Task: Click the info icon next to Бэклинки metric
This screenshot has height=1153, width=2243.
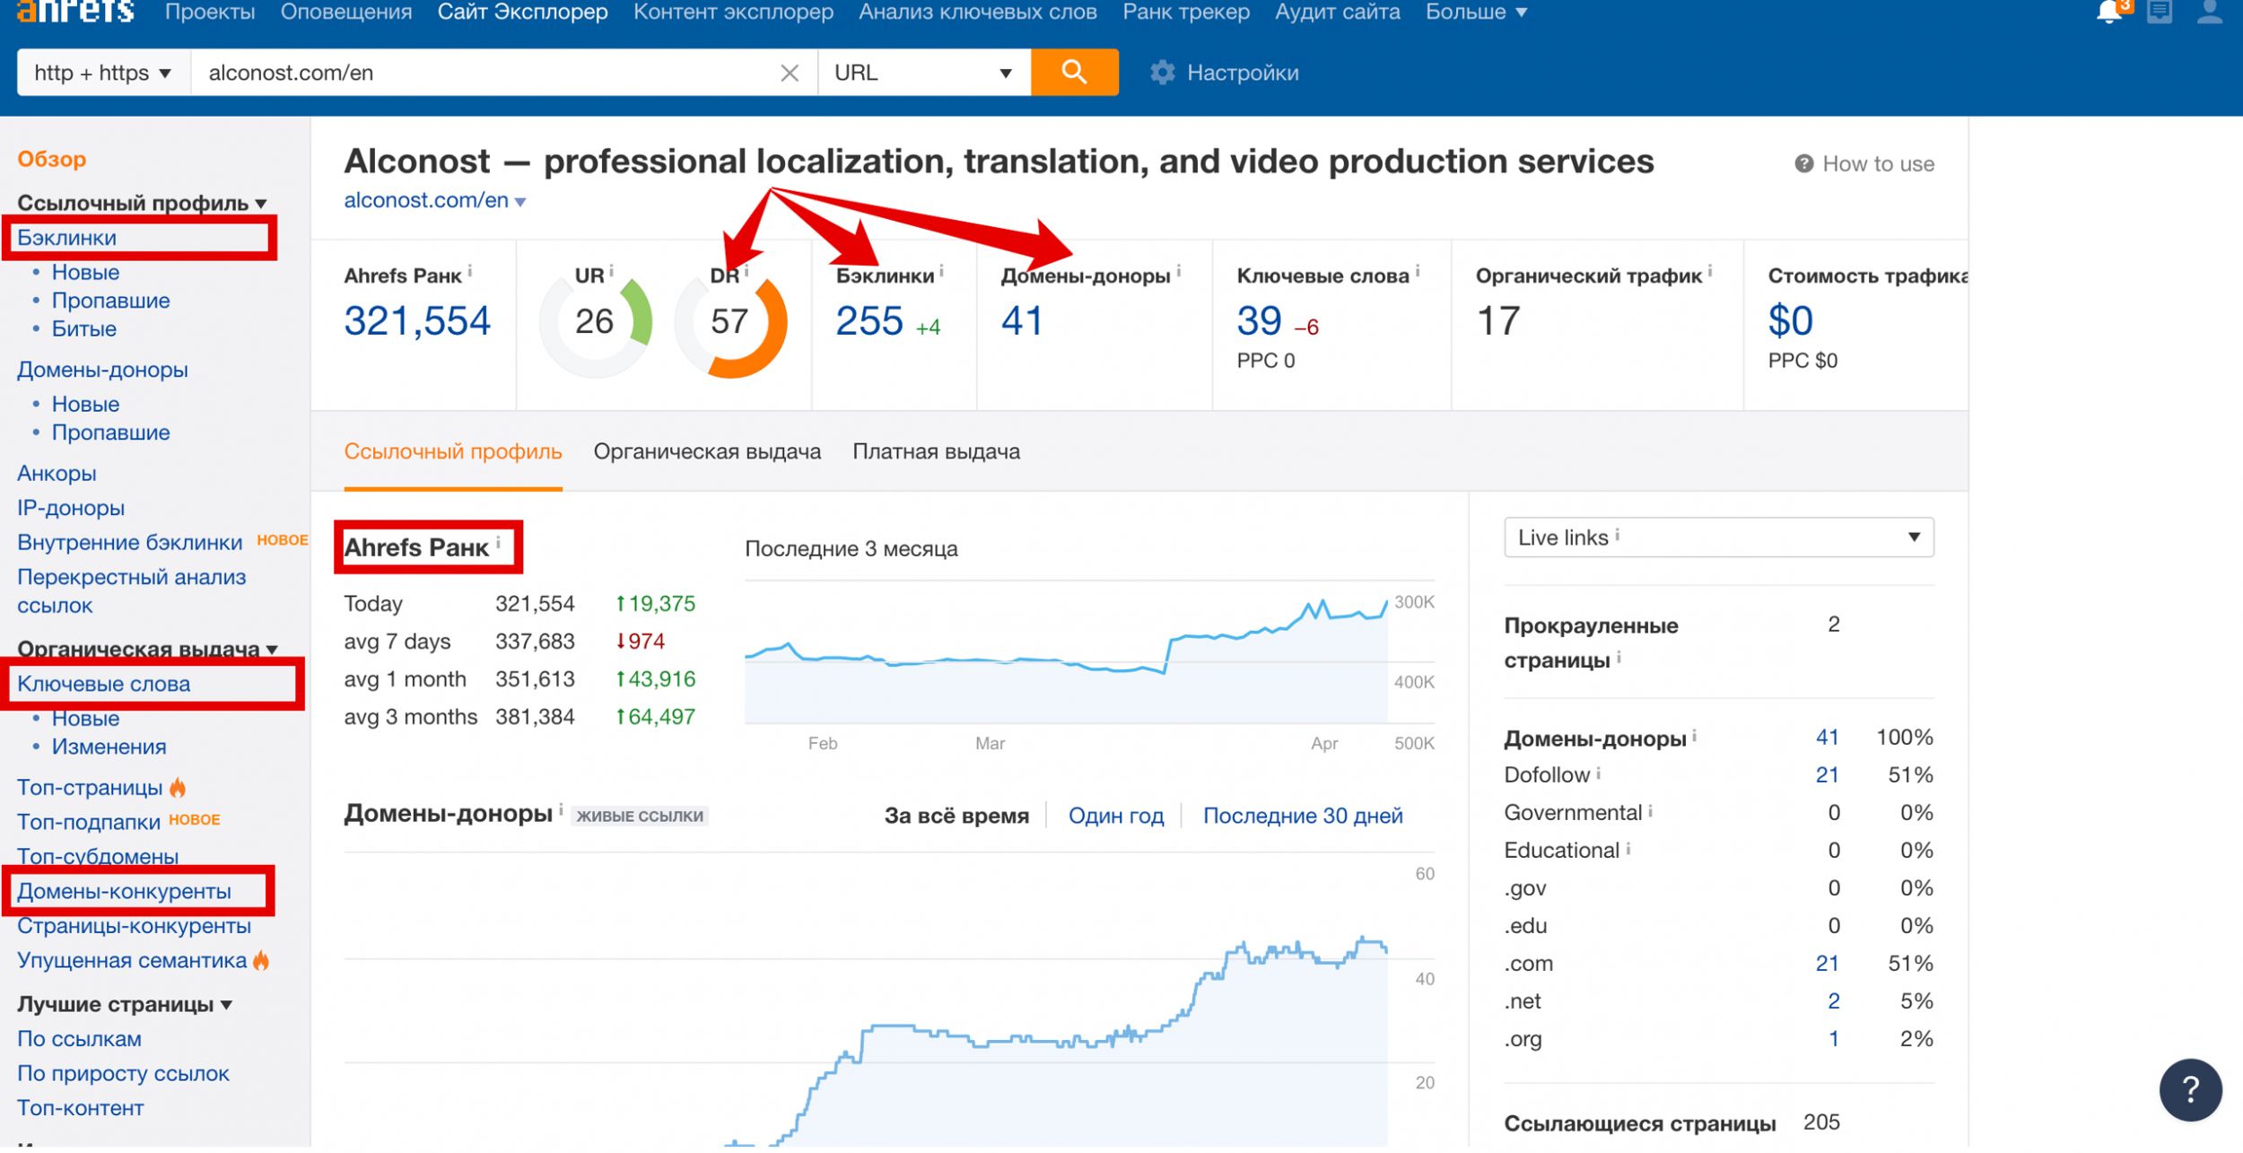Action: pyautogui.click(x=941, y=271)
